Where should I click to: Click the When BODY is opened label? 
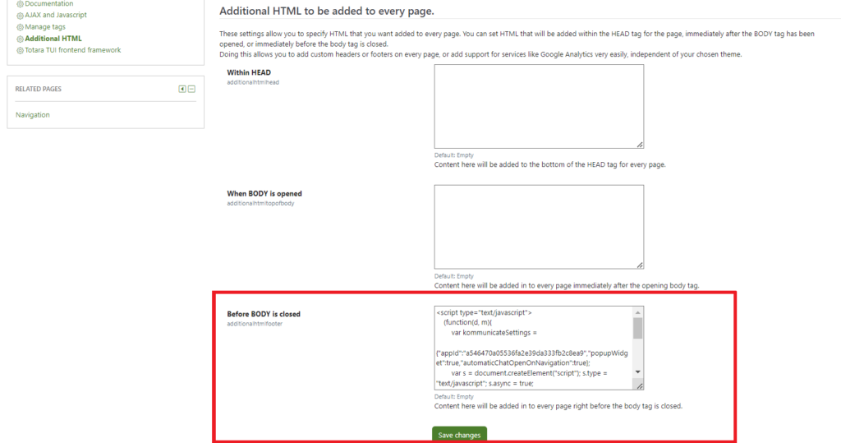(x=264, y=193)
